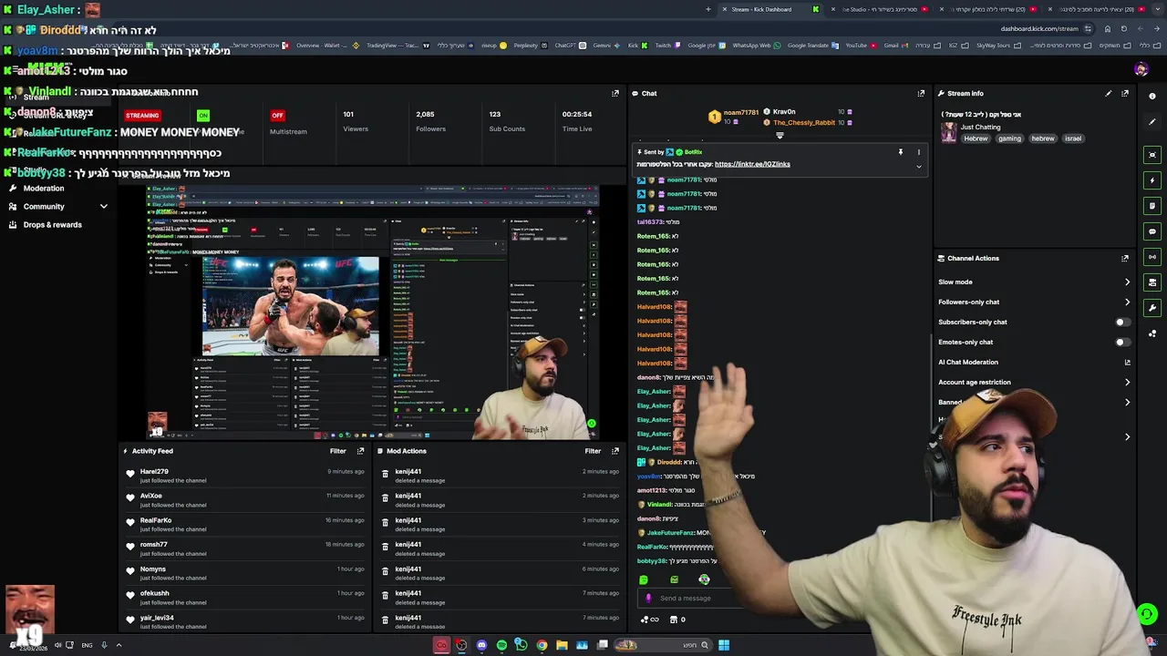Edit stream info with the pencil icon
1167x656 pixels.
point(1109,93)
